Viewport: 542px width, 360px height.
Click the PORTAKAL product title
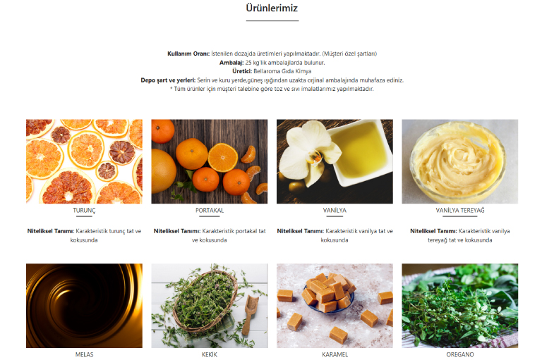tap(210, 210)
